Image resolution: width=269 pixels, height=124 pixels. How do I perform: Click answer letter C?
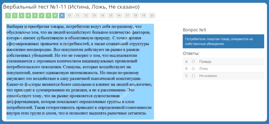click(x=187, y=76)
